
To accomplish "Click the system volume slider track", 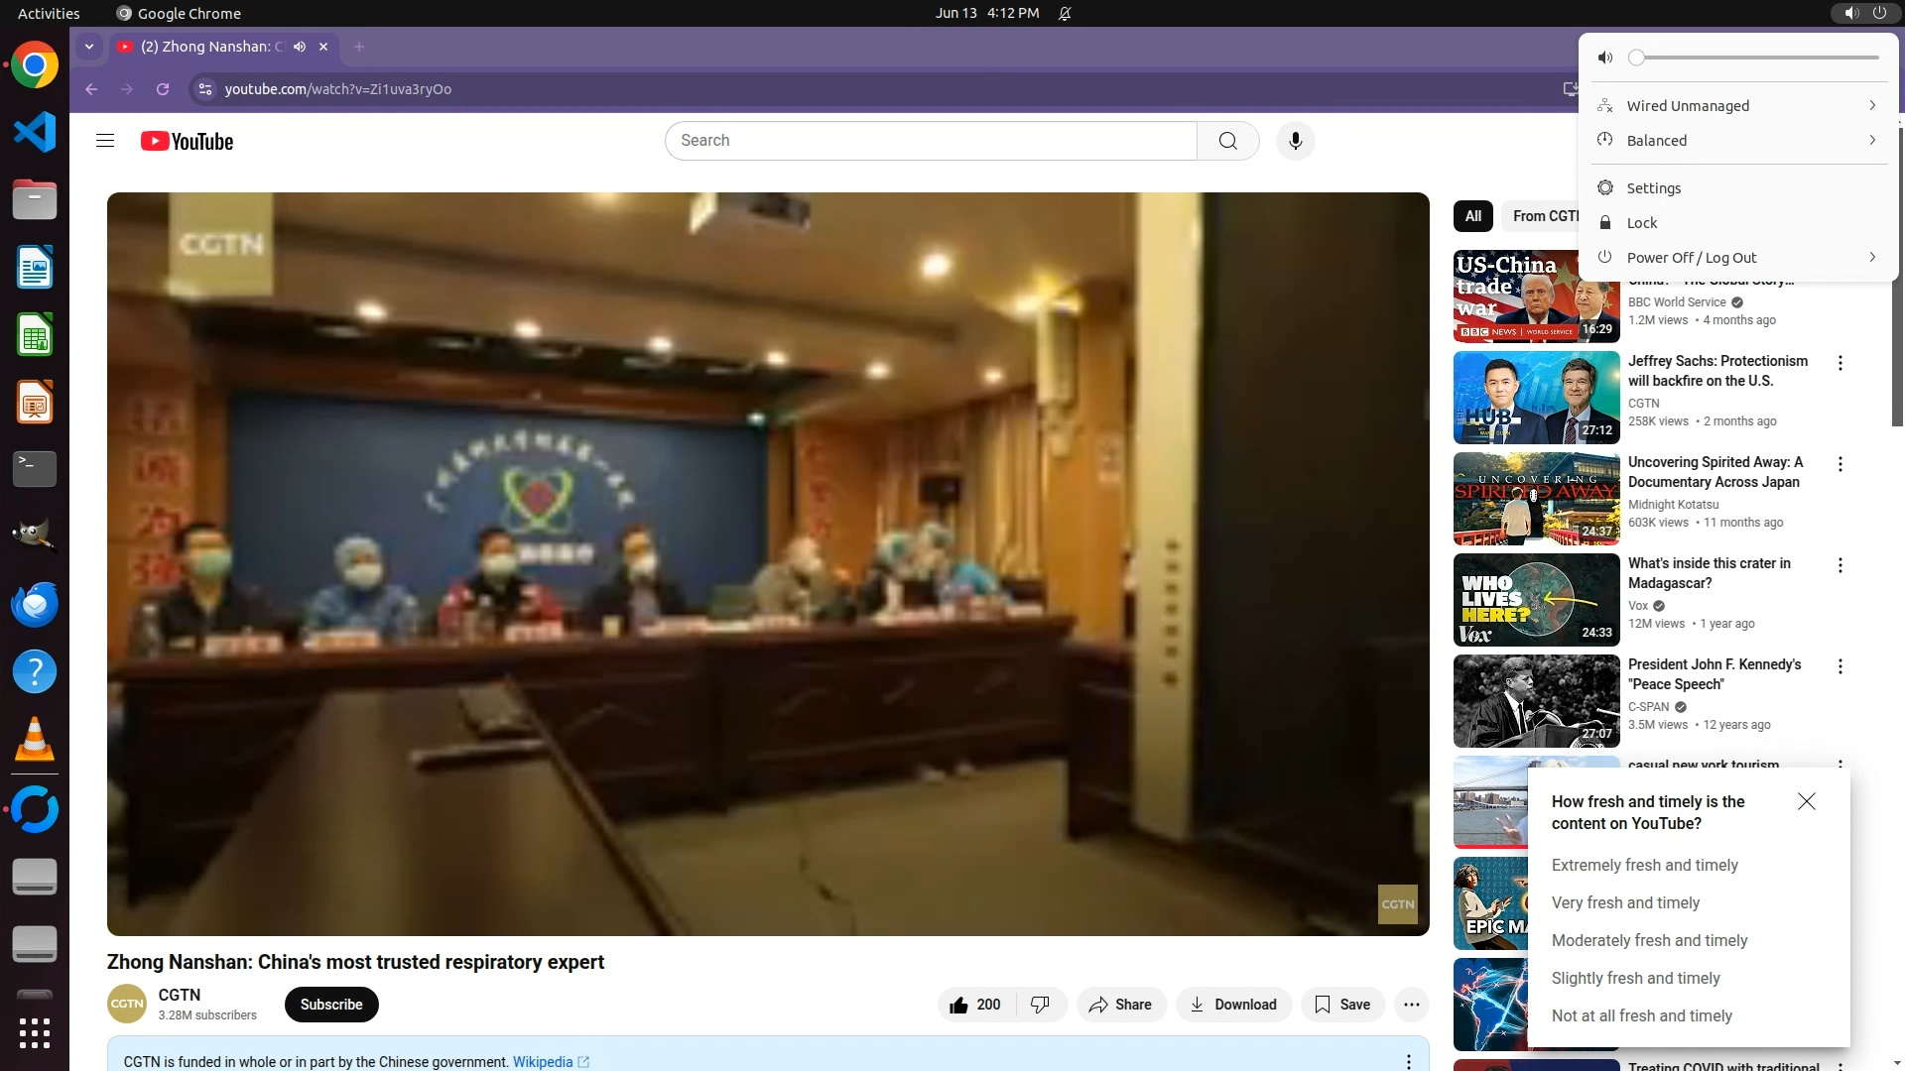I will (x=1756, y=58).
